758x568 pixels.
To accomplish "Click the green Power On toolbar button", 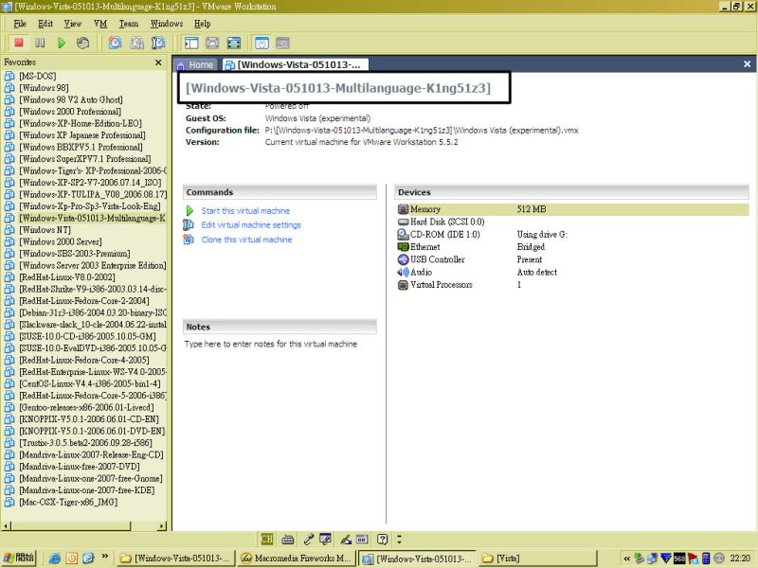I will [x=62, y=43].
